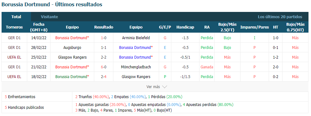The height and width of the screenshot is (116, 311).
Task: Click the Ganada result in RA column
Action: [207, 67]
